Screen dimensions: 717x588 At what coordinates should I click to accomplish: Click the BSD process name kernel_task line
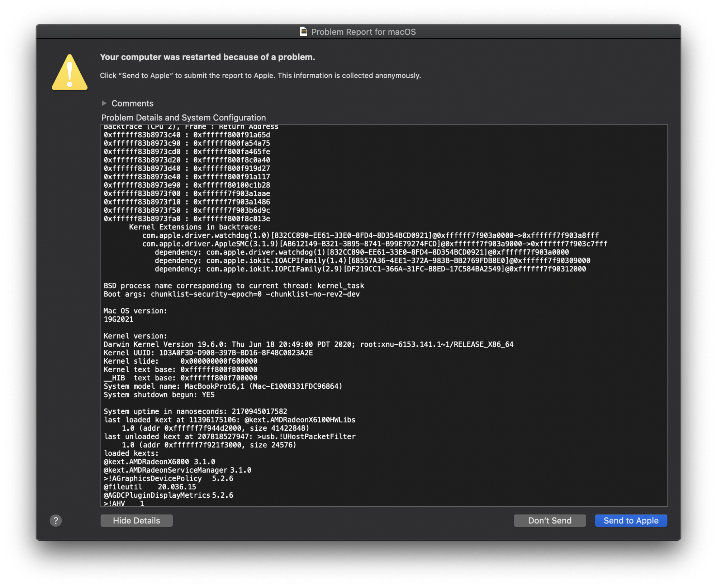(234, 286)
